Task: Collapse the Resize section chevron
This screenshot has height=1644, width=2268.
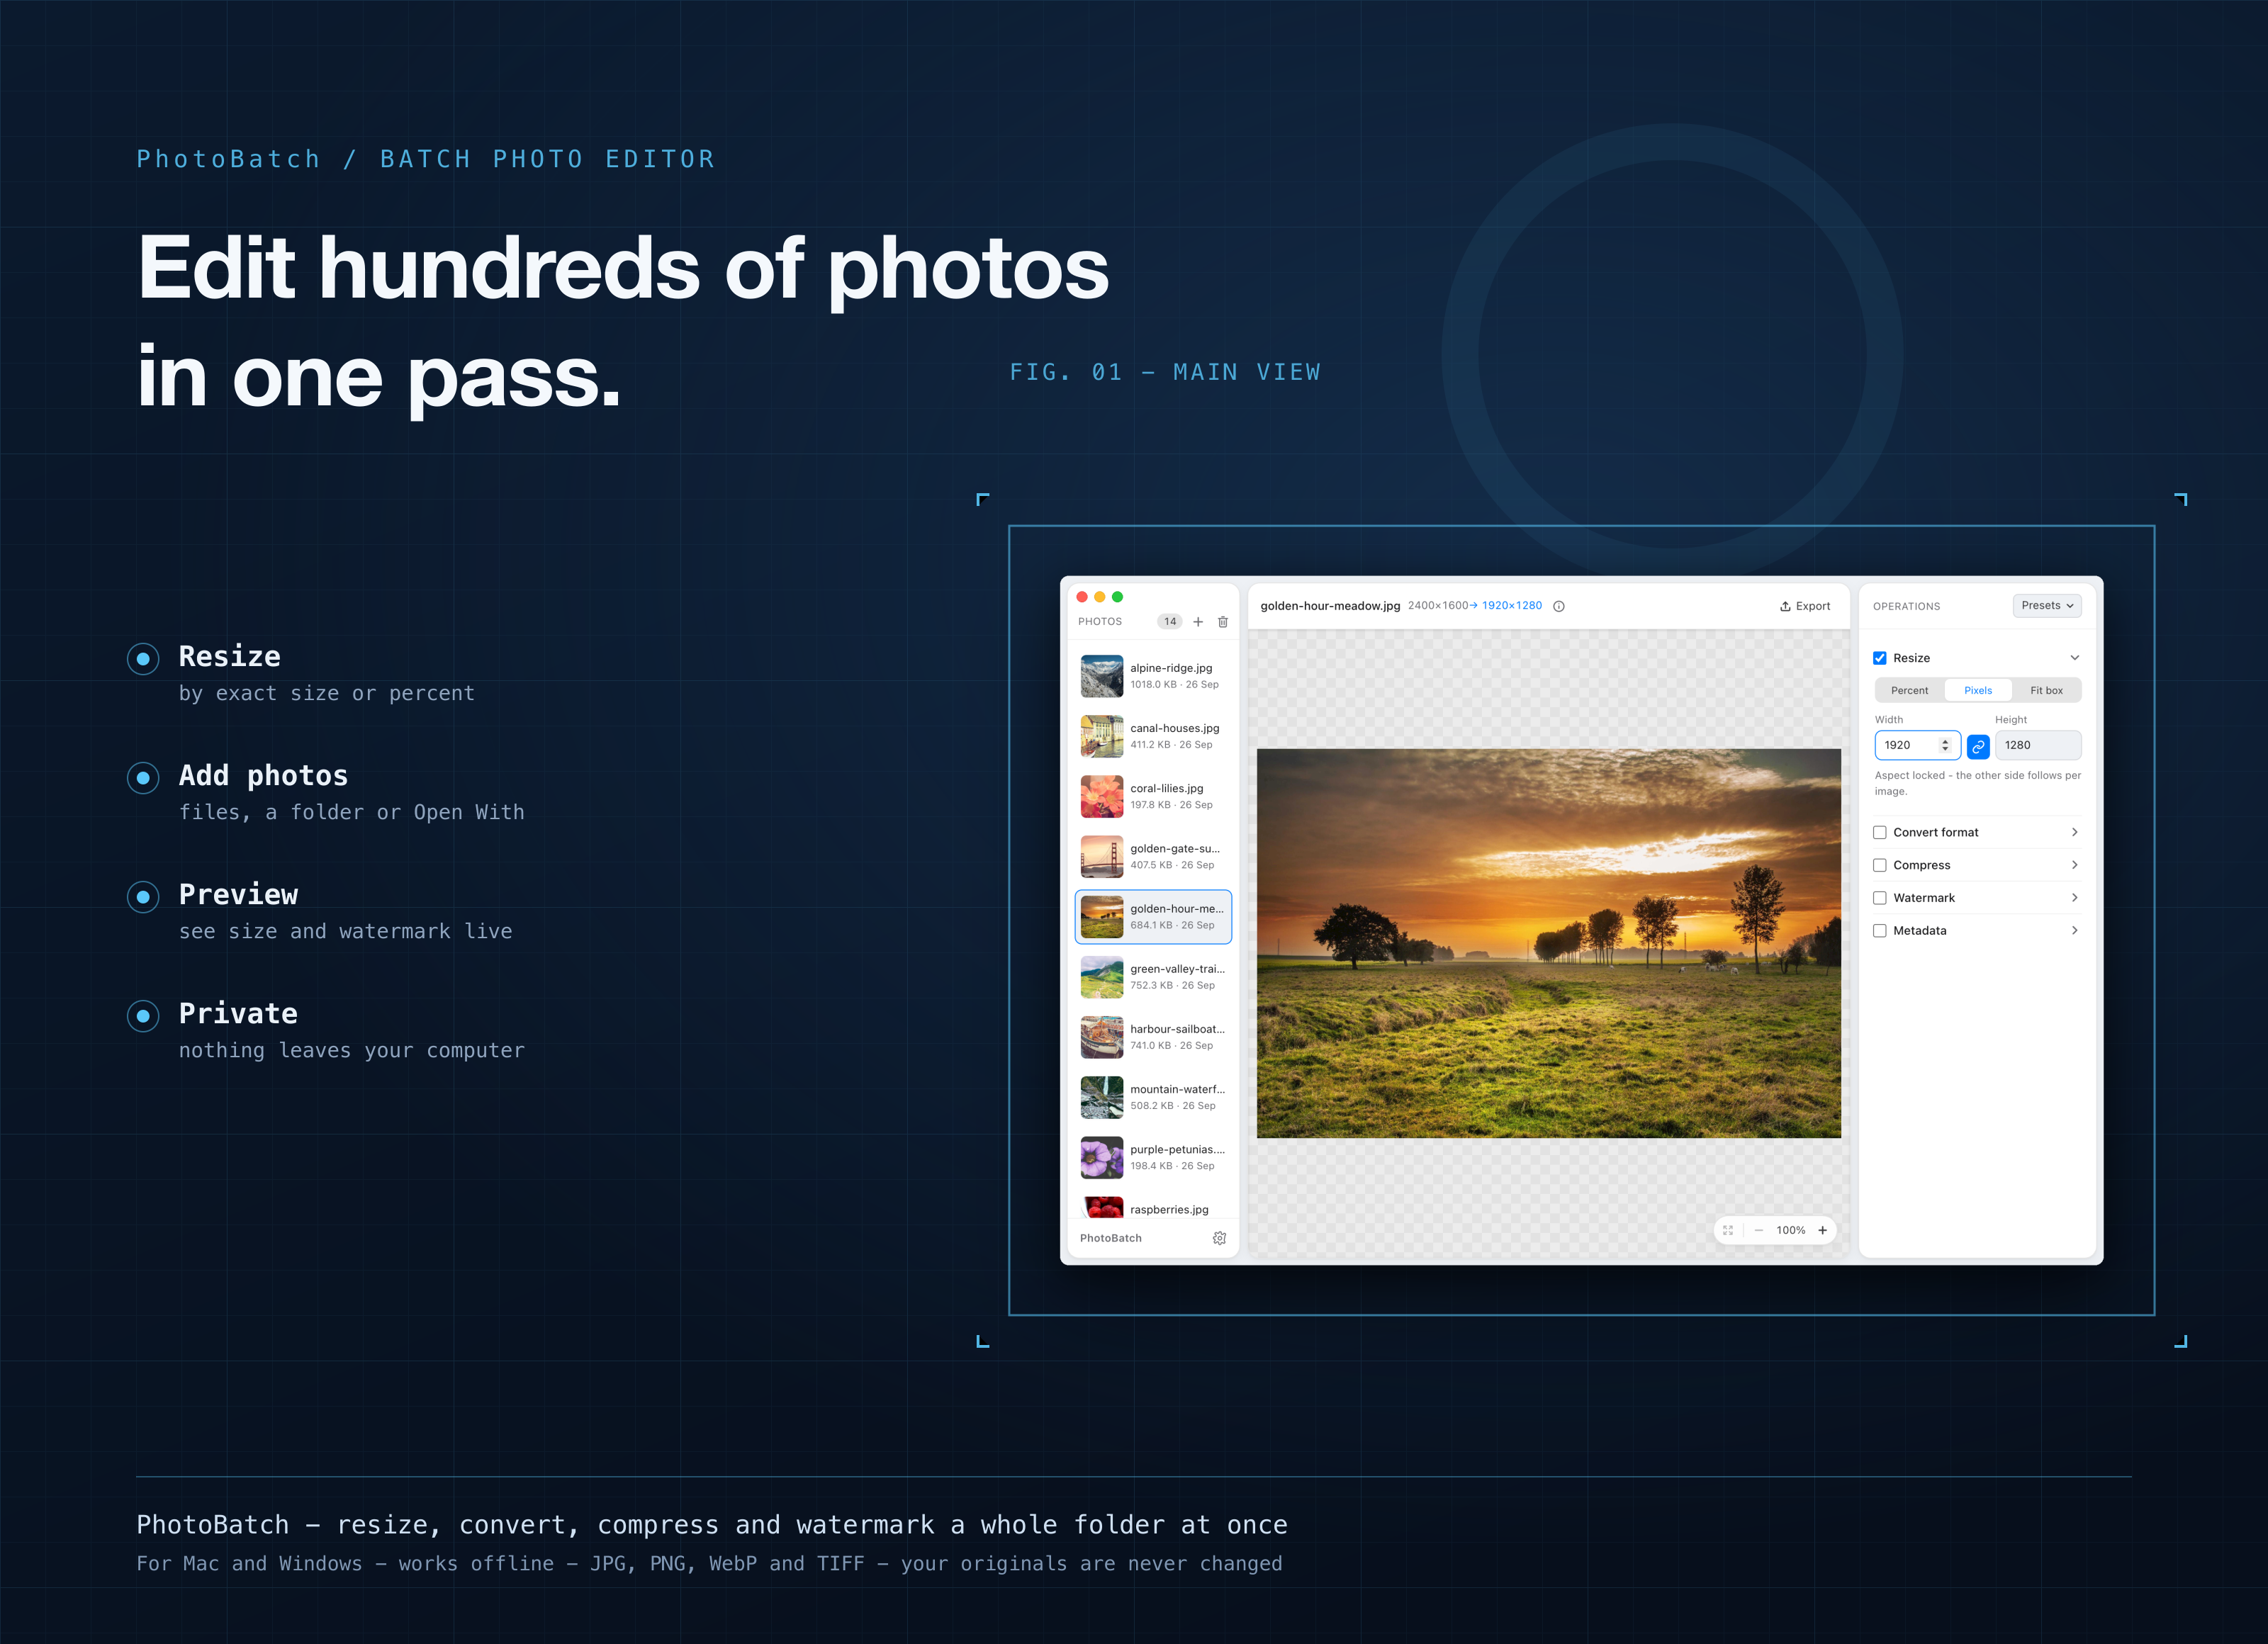Action: tap(2075, 658)
